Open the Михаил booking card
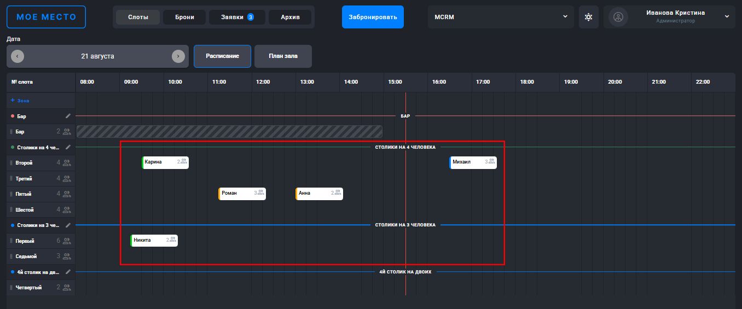This screenshot has width=742, height=309. pyautogui.click(x=473, y=162)
